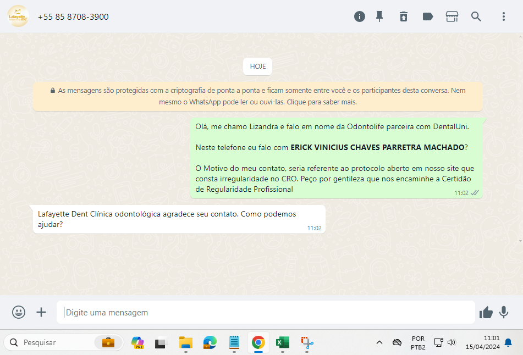Open the attach plus icon
The image size is (523, 355).
point(41,312)
